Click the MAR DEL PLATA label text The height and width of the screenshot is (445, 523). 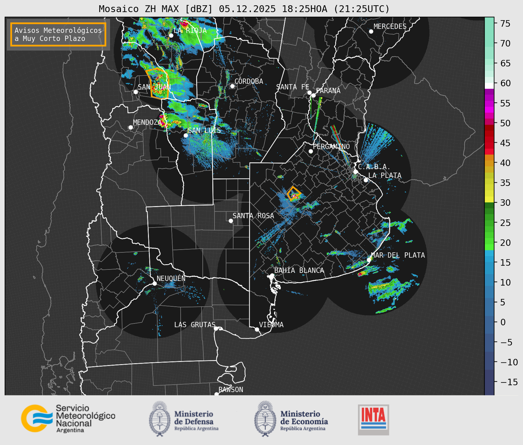point(398,255)
